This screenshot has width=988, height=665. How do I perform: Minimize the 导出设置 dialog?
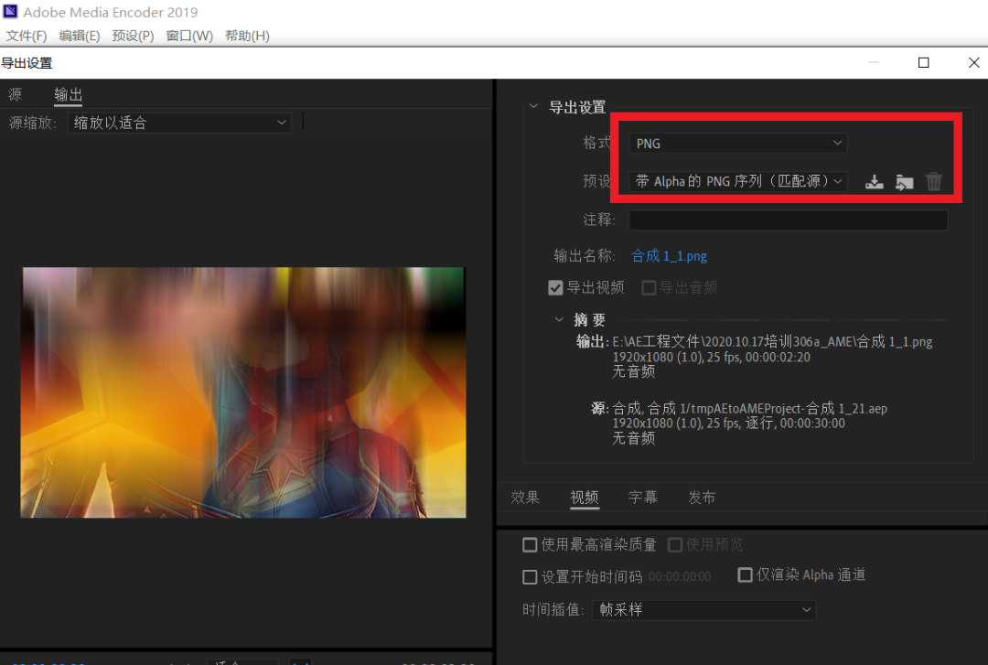874,62
